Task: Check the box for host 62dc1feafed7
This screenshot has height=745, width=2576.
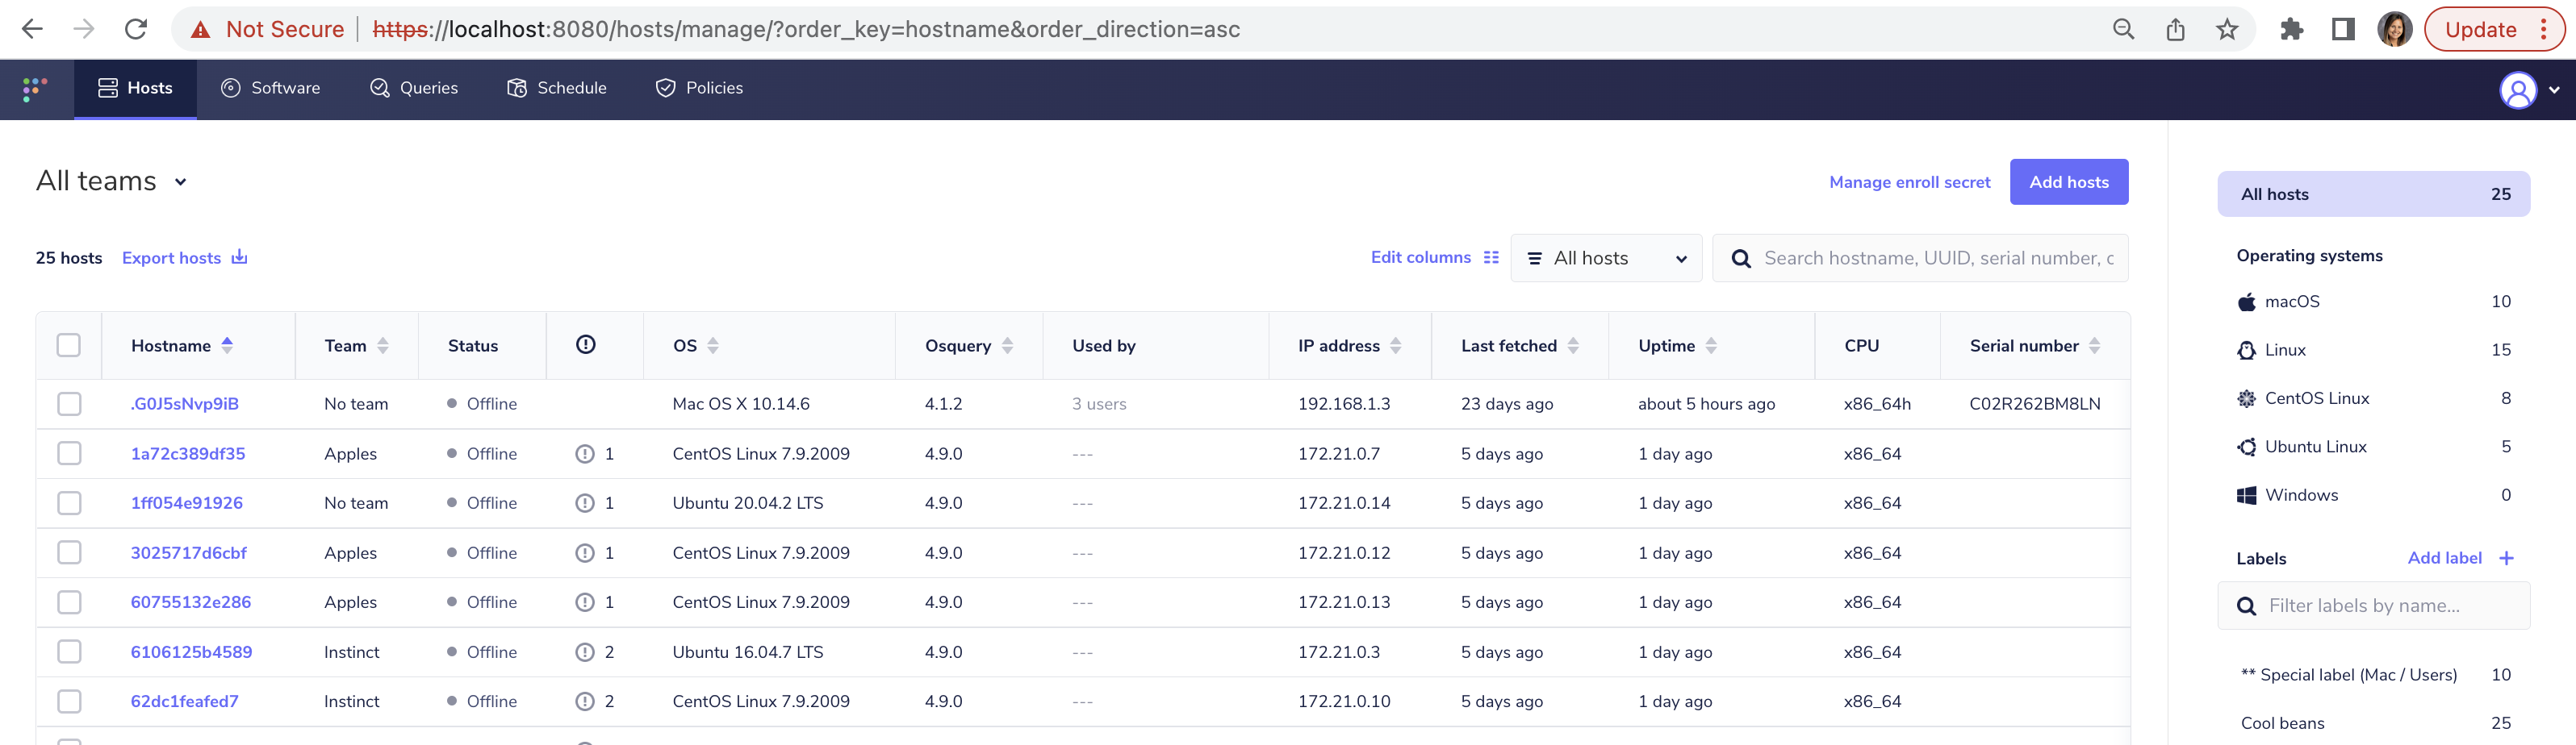Action: click(69, 701)
